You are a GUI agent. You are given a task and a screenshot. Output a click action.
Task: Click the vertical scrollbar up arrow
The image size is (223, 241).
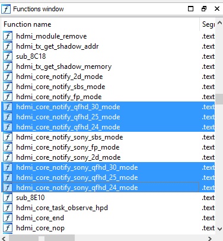point(219,23)
